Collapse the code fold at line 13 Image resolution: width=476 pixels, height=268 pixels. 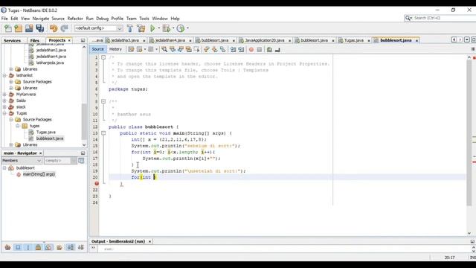[103, 133]
